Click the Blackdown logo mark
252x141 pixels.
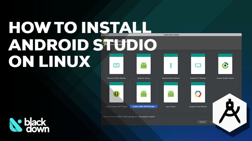coord(16,125)
